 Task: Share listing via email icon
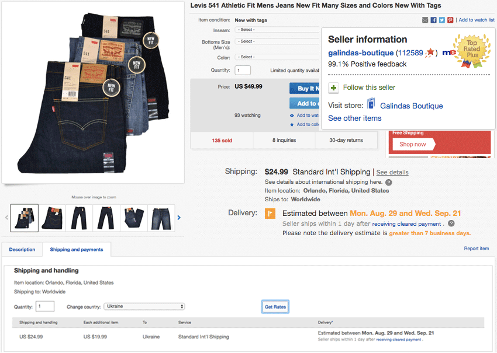pyautogui.click(x=425, y=20)
